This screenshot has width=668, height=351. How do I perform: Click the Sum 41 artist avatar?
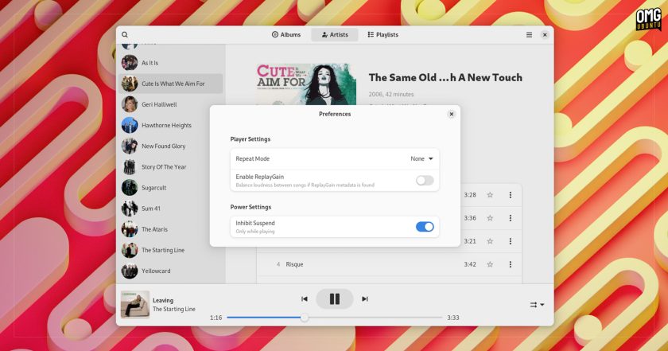130,209
